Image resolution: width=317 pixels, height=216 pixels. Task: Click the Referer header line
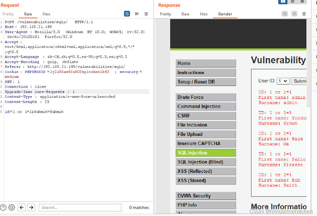tap(65, 67)
